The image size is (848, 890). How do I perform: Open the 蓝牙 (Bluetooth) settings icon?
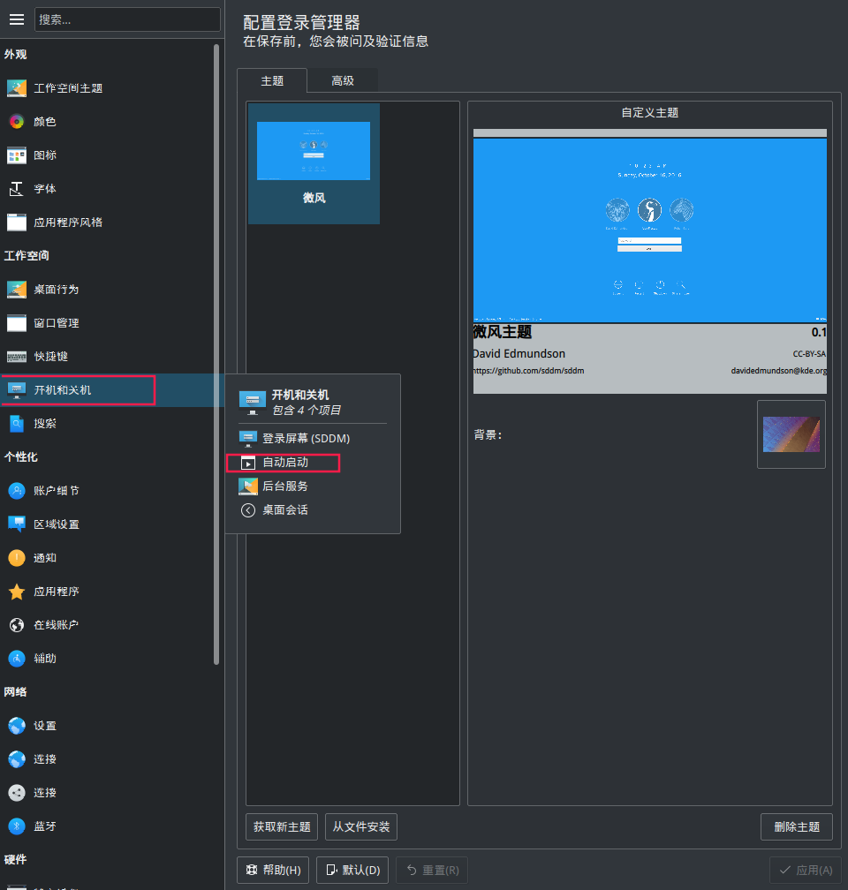click(x=16, y=826)
